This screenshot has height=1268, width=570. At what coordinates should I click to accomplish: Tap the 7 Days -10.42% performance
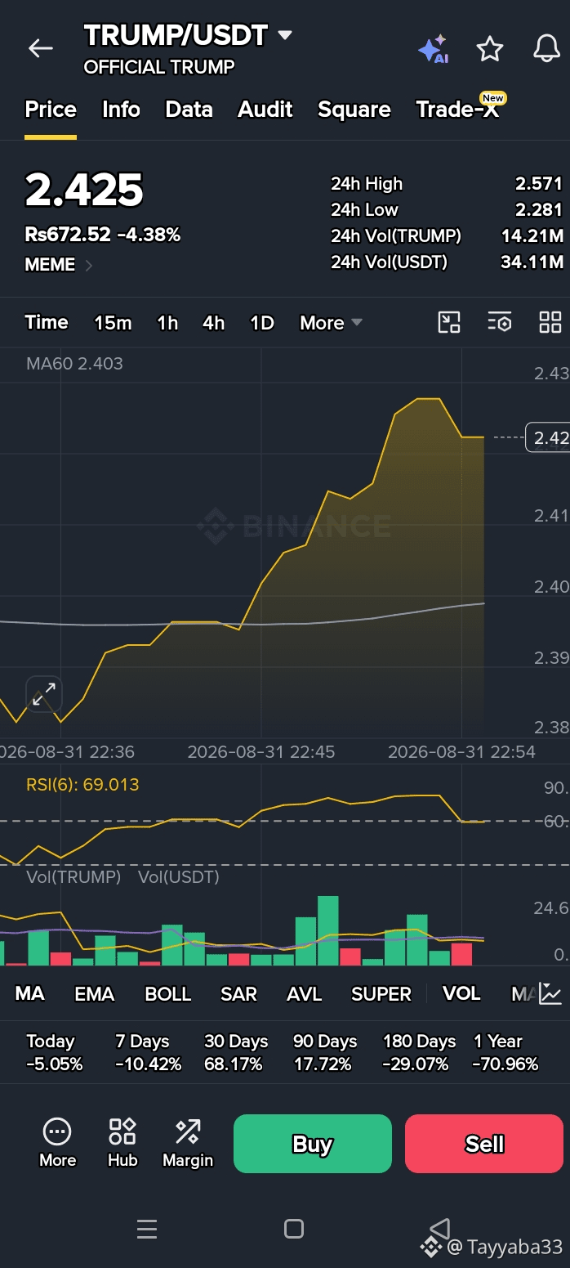pyautogui.click(x=148, y=1052)
